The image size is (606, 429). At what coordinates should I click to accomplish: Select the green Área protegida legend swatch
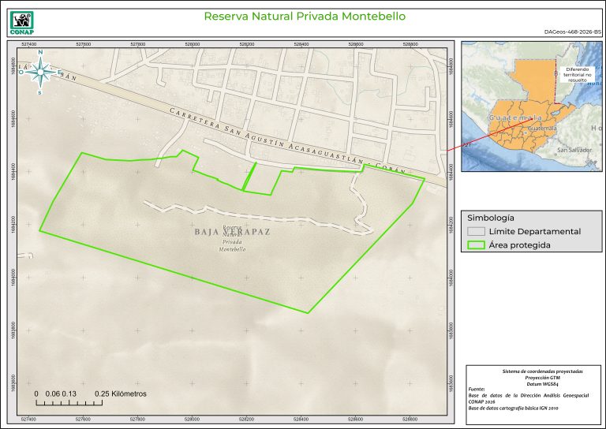pyautogui.click(x=475, y=245)
